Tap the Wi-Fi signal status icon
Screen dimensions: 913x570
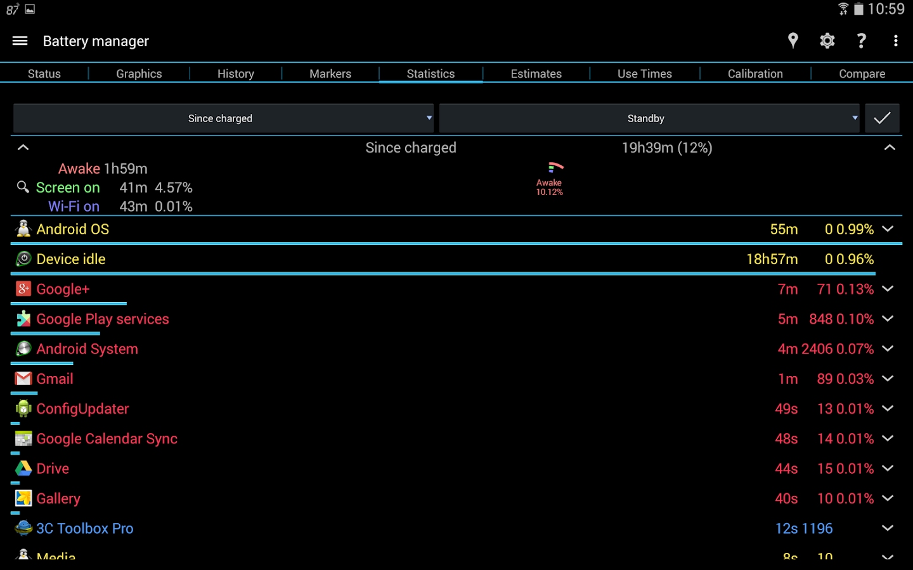[x=843, y=9]
